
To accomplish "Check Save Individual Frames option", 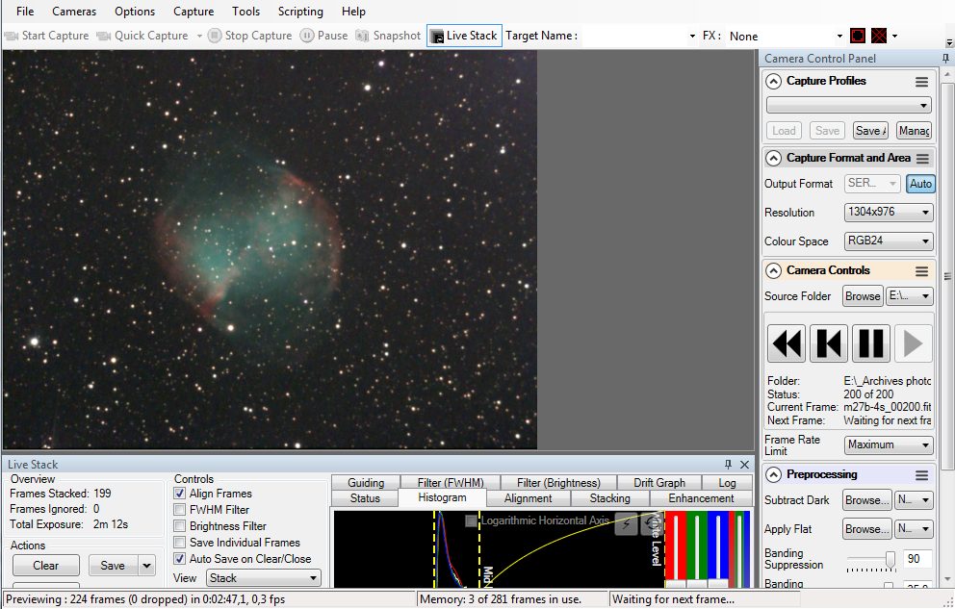I will pos(180,543).
